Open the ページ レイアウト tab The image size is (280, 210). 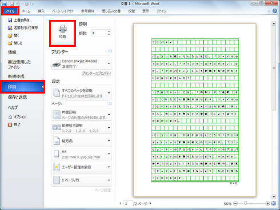click(63, 11)
